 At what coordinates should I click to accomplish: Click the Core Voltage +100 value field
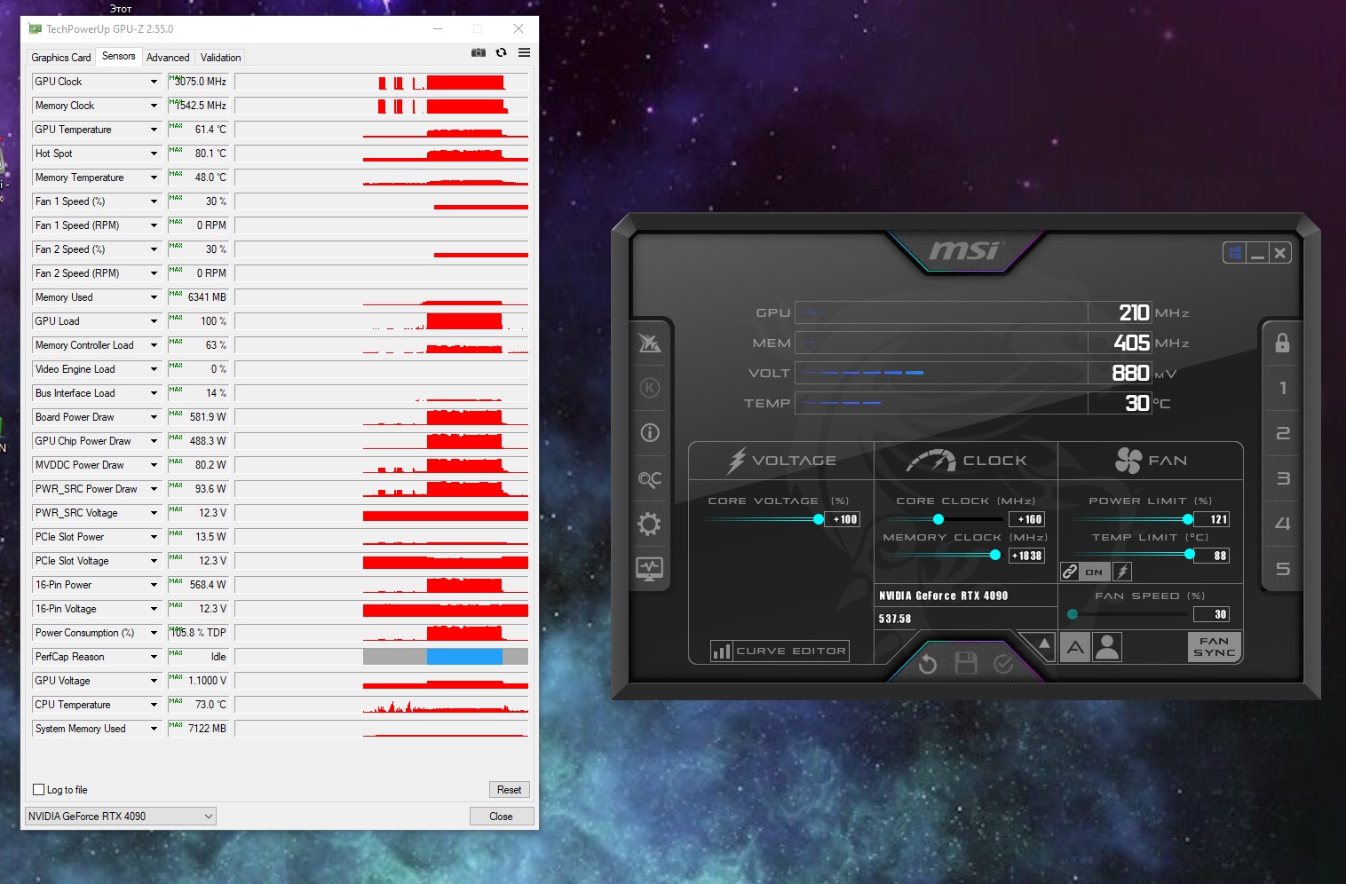pos(843,519)
